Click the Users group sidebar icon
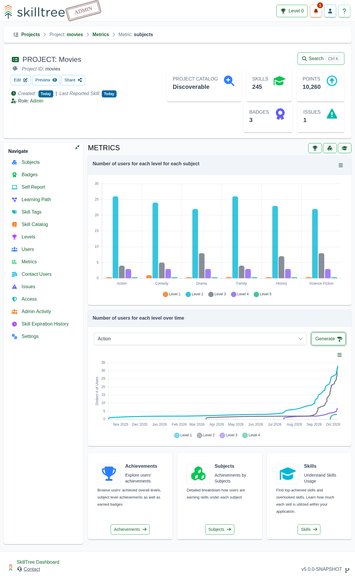Viewport: 355px width, 580px height. click(x=14, y=249)
